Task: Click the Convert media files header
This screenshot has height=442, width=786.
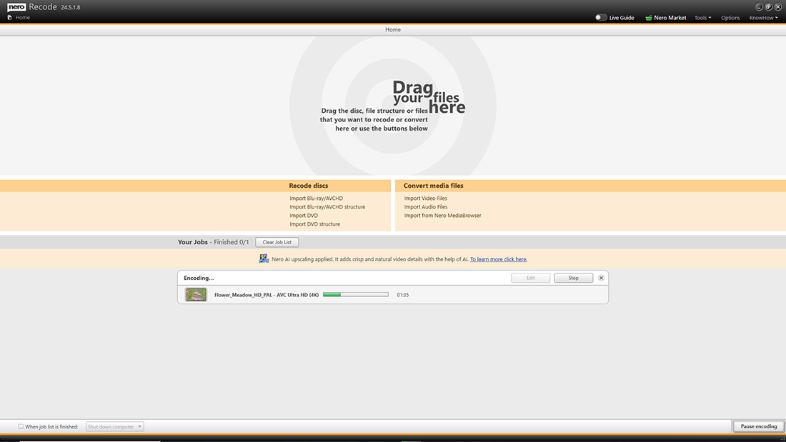Action: (433, 186)
